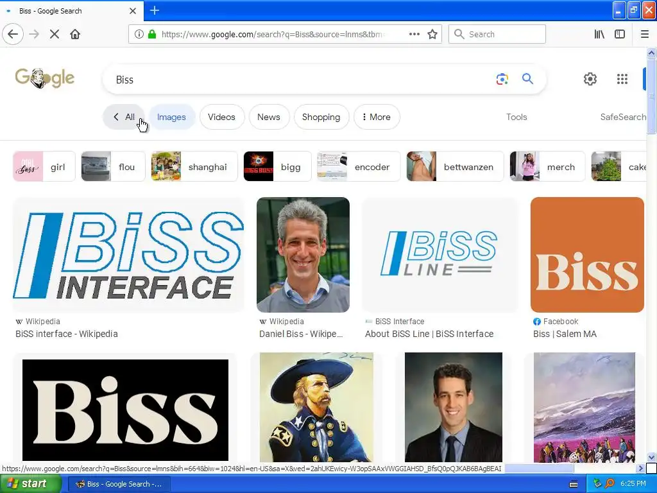Select the 'girl' suggestion chip

pos(44,166)
